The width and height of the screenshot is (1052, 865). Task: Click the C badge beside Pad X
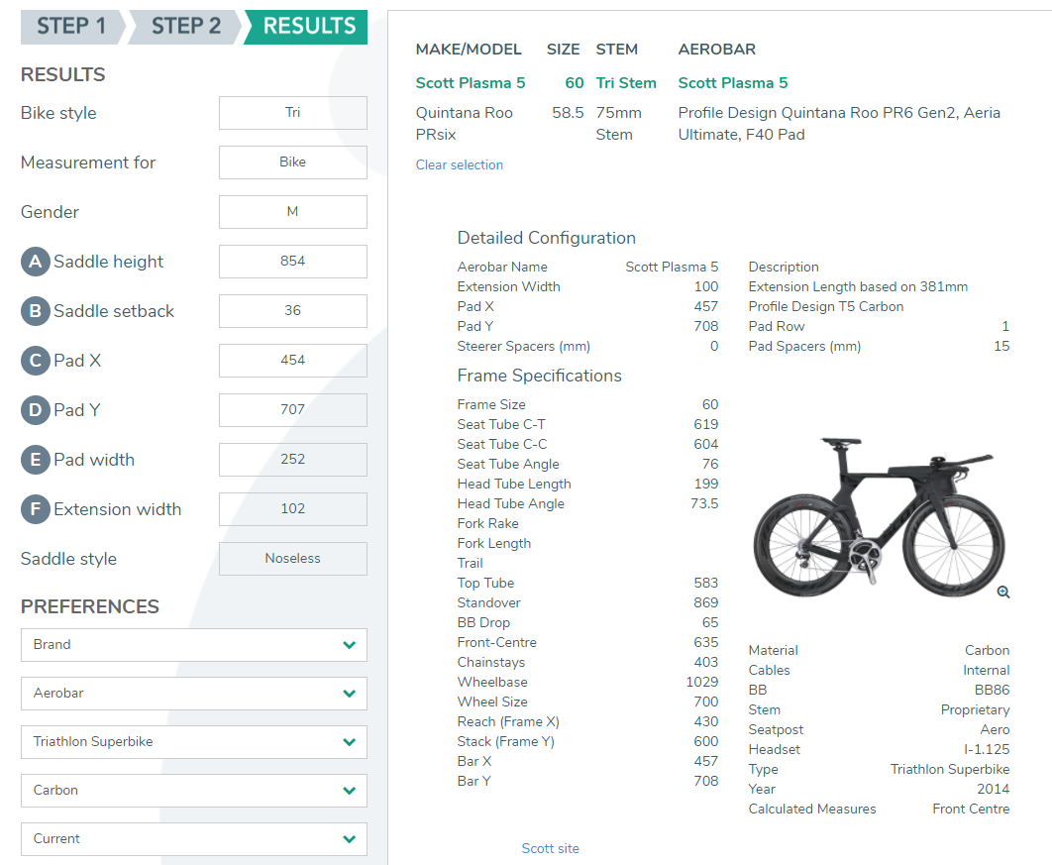36,361
